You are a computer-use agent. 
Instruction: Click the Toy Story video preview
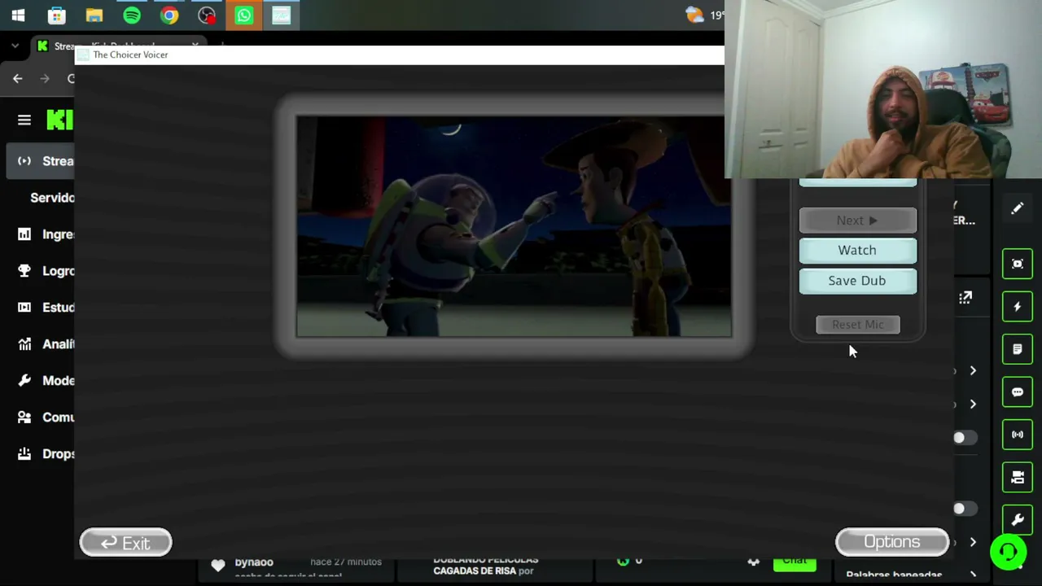pos(514,226)
